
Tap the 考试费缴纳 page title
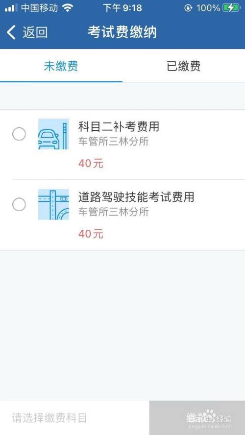coord(122,32)
